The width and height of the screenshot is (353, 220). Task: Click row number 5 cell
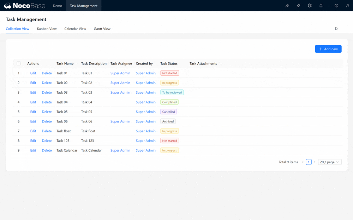tap(18, 112)
